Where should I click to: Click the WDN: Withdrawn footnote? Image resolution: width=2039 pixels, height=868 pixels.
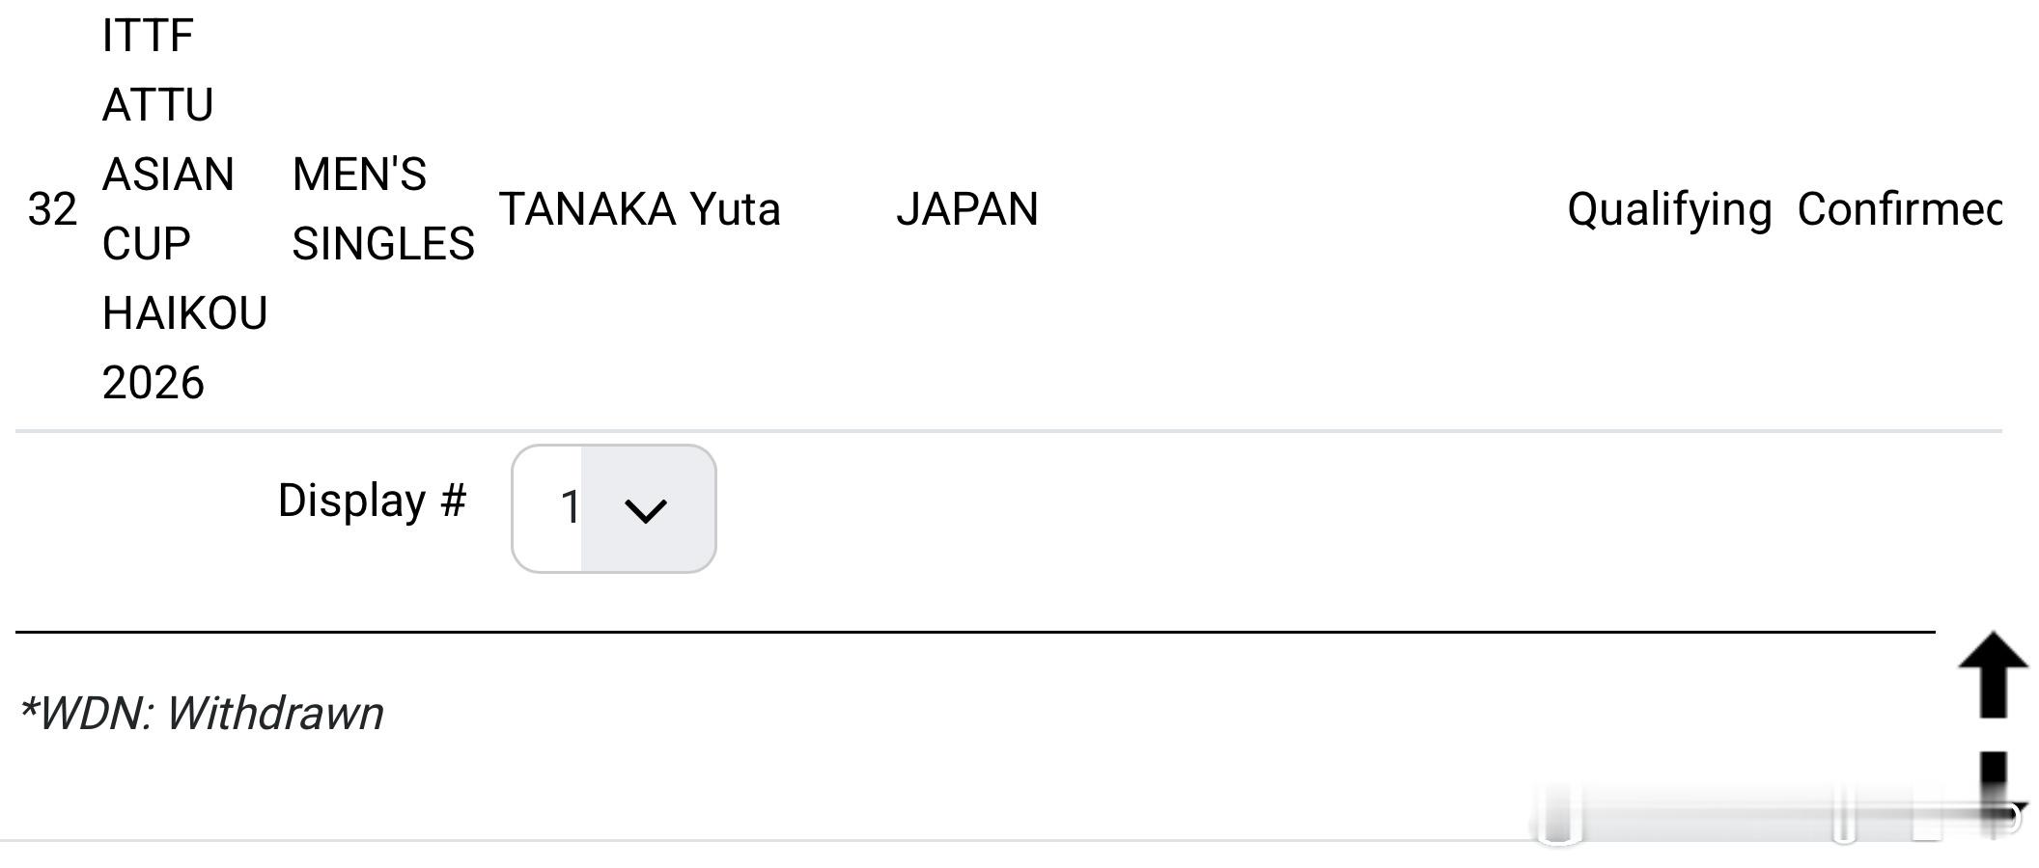[202, 714]
